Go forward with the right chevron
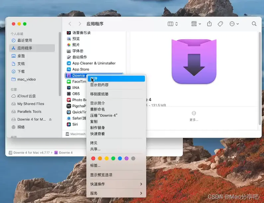264x203 pixels. [x=80, y=24]
